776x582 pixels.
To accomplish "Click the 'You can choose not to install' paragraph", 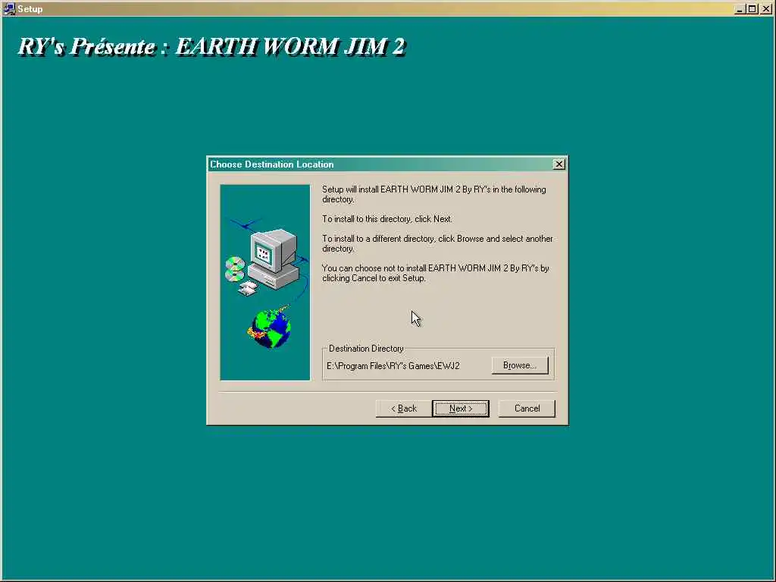I will click(x=436, y=273).
